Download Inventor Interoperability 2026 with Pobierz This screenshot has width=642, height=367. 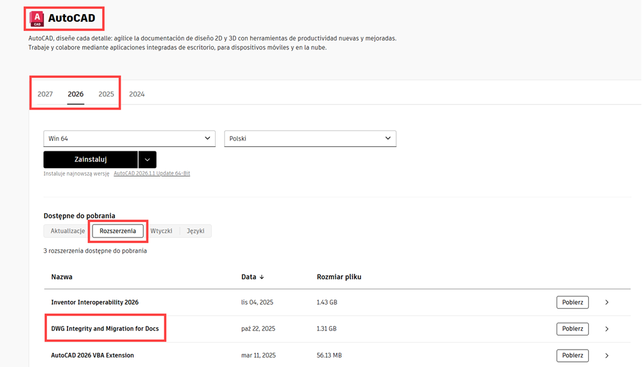click(x=573, y=302)
